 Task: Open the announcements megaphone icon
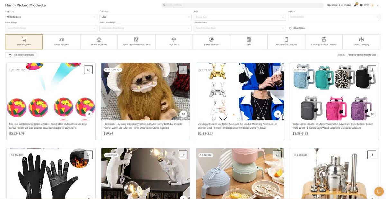355,5
